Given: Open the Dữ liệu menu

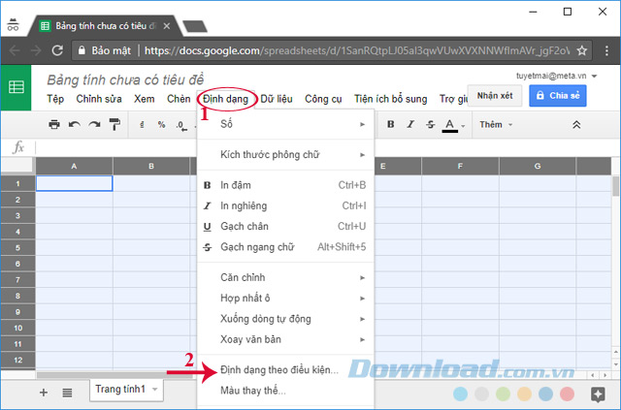Looking at the screenshot, I should coord(278,98).
